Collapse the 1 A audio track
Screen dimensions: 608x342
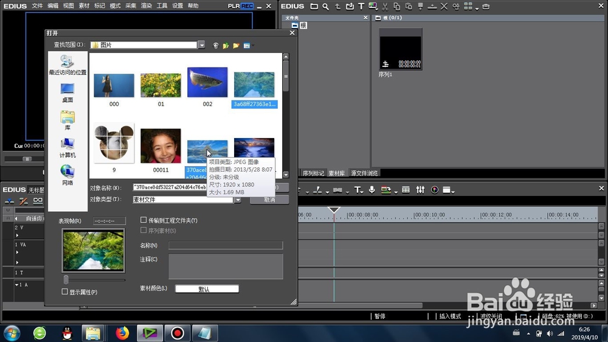click(x=16, y=285)
